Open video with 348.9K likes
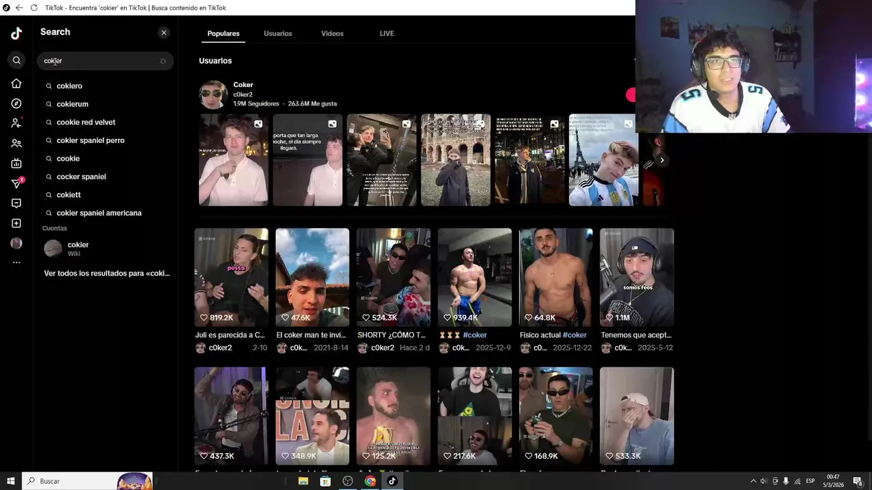This screenshot has height=490, width=872. (312, 416)
